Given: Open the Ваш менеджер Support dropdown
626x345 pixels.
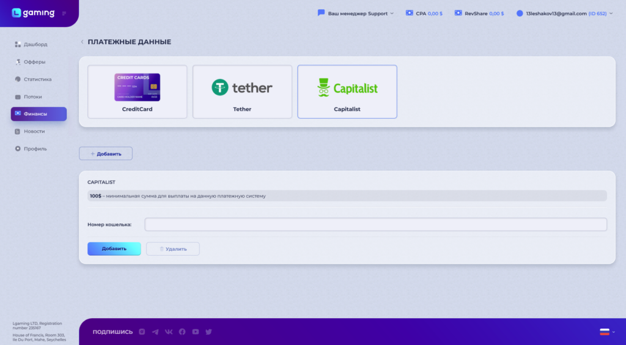Looking at the screenshot, I should click(361, 13).
